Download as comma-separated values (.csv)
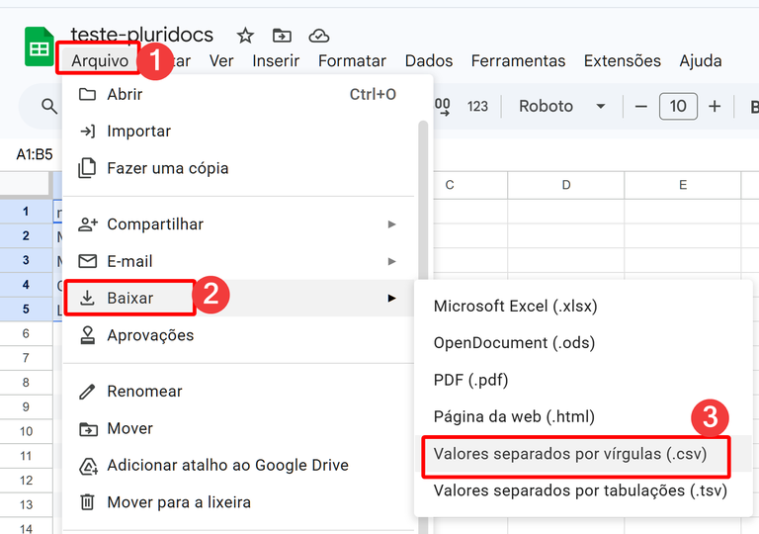759x534 pixels. tap(583, 454)
